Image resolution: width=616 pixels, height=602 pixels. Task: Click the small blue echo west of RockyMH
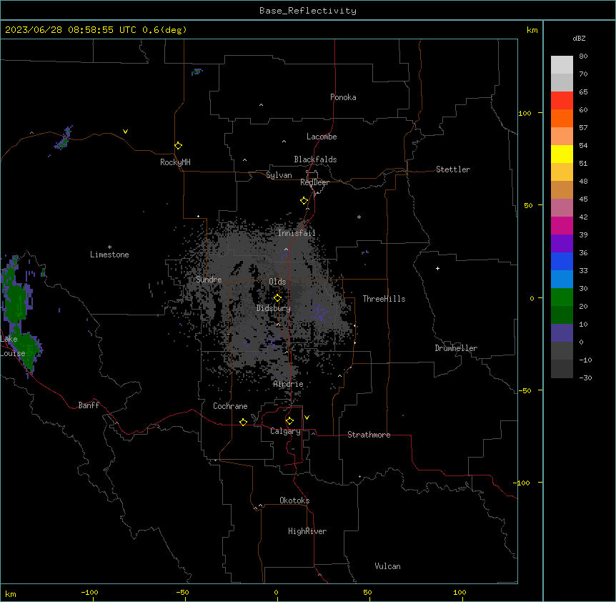[x=64, y=138]
